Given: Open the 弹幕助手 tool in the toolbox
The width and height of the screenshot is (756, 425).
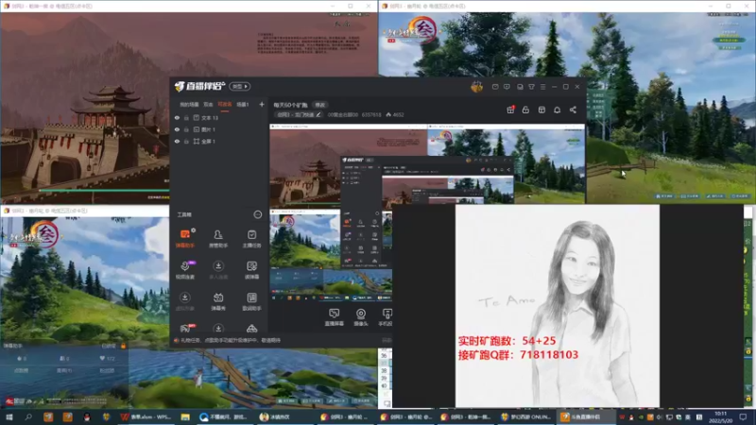Looking at the screenshot, I should [184, 238].
